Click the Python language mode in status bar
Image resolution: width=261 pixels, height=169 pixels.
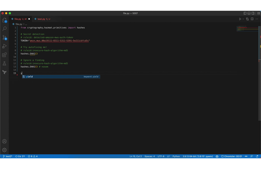click(x=176, y=156)
